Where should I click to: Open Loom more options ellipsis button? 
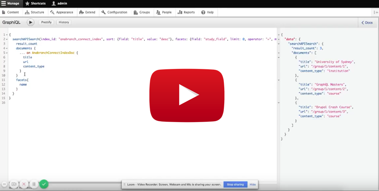click(5, 184)
